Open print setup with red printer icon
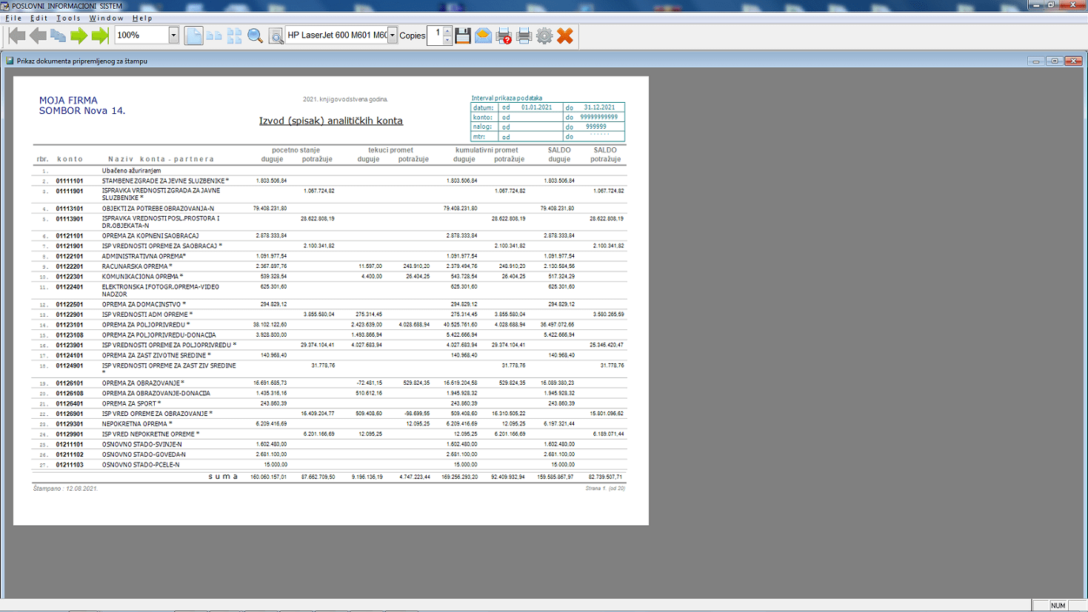1088x612 pixels. pos(504,36)
